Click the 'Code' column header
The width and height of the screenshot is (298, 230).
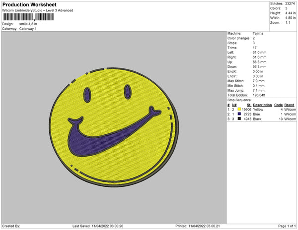pyautogui.click(x=279, y=105)
